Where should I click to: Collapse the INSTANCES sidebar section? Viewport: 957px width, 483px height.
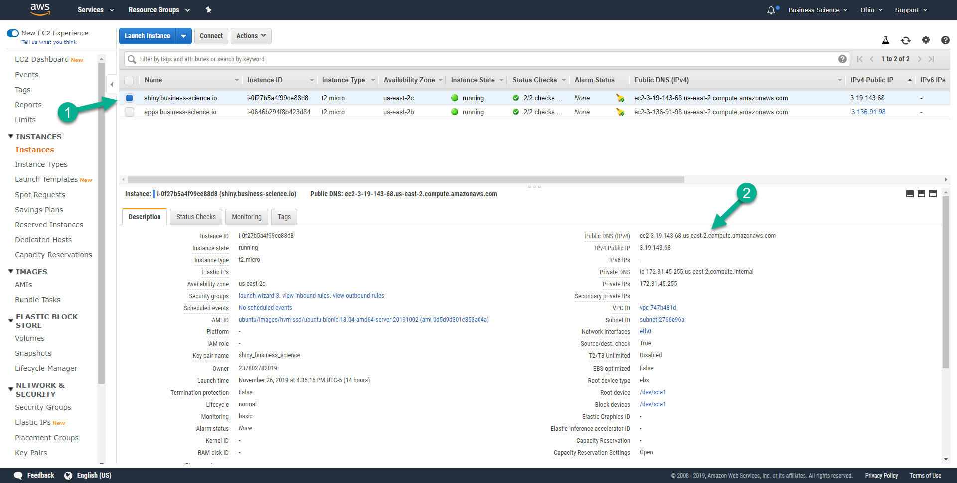pyautogui.click(x=11, y=136)
